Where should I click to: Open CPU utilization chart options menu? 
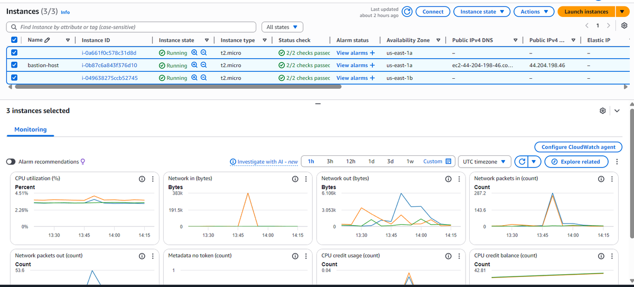point(153,179)
